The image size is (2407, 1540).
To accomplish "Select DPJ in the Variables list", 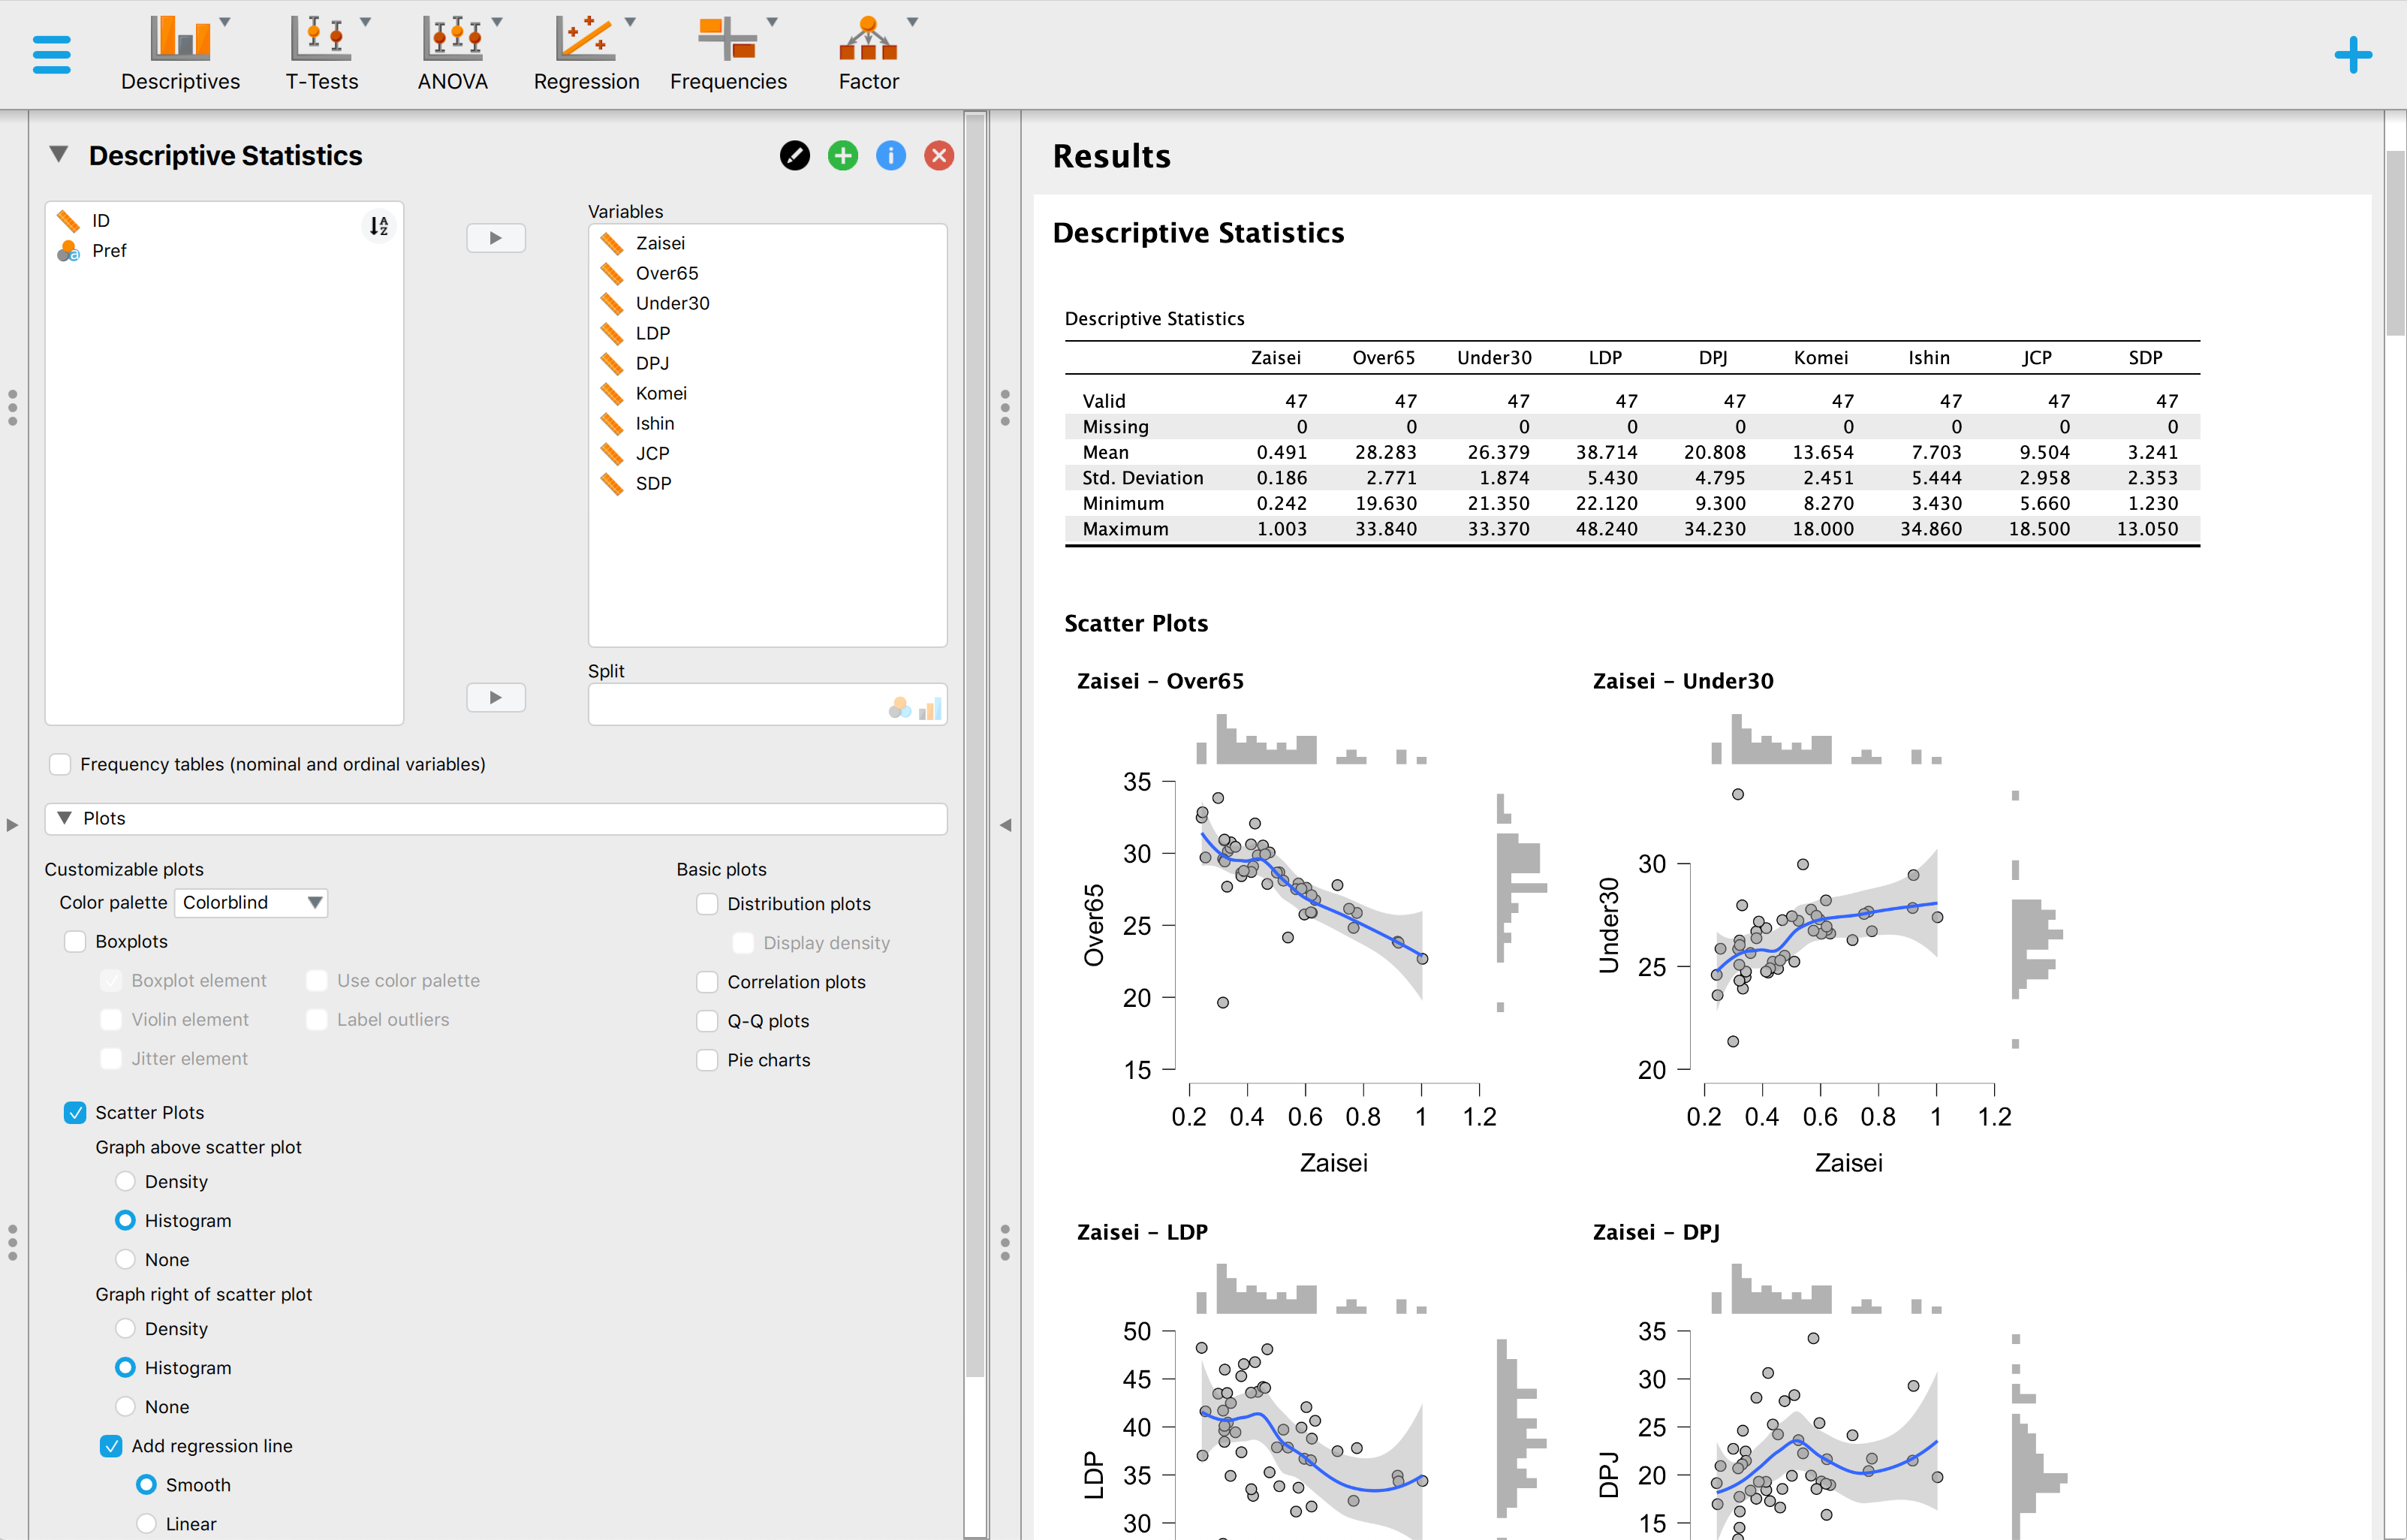I will 768,363.
